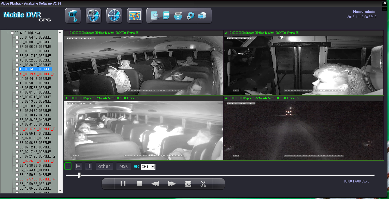Collapse the 2016-10-10(New) tree node
Viewport: 389px width, 199px height.
[x=8, y=33]
